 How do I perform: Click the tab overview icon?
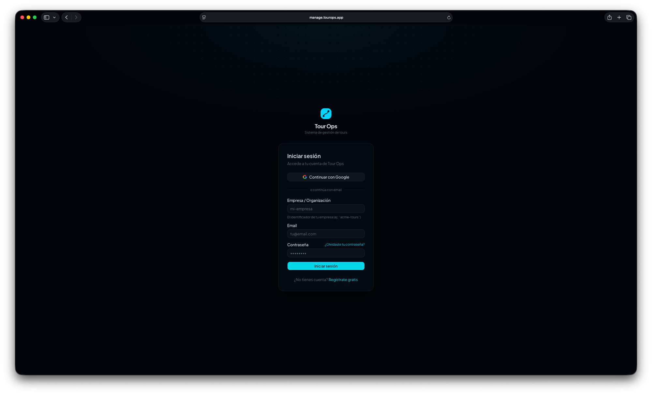click(629, 17)
